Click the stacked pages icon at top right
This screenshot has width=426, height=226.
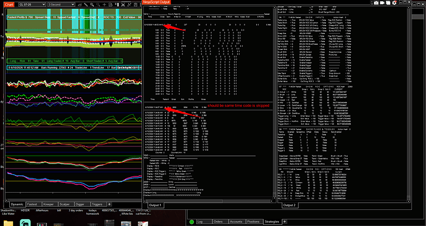pyautogui.click(x=388, y=2)
